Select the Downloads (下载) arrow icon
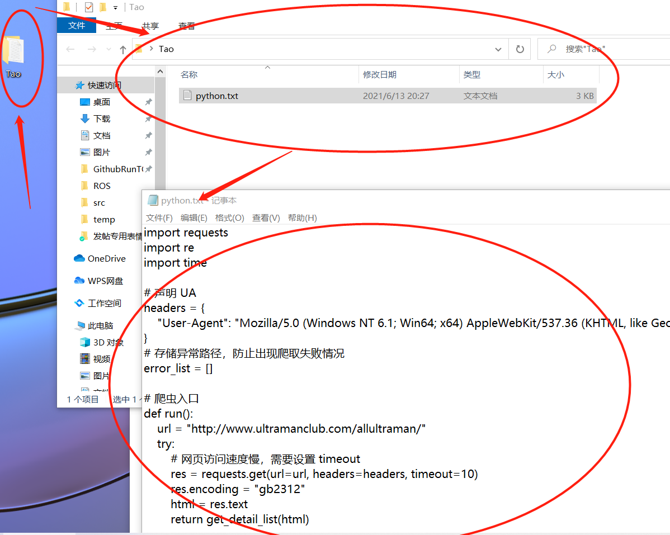The height and width of the screenshot is (535, 670). 85,119
